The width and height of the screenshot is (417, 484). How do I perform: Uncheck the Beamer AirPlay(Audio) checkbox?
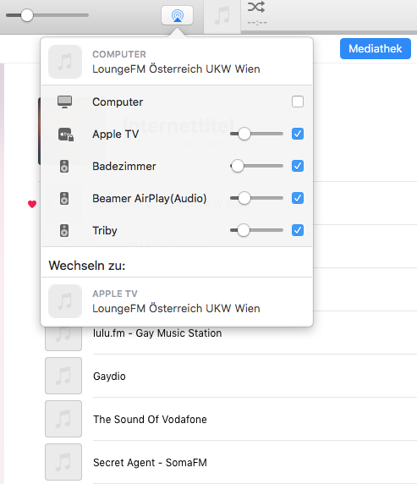click(298, 198)
